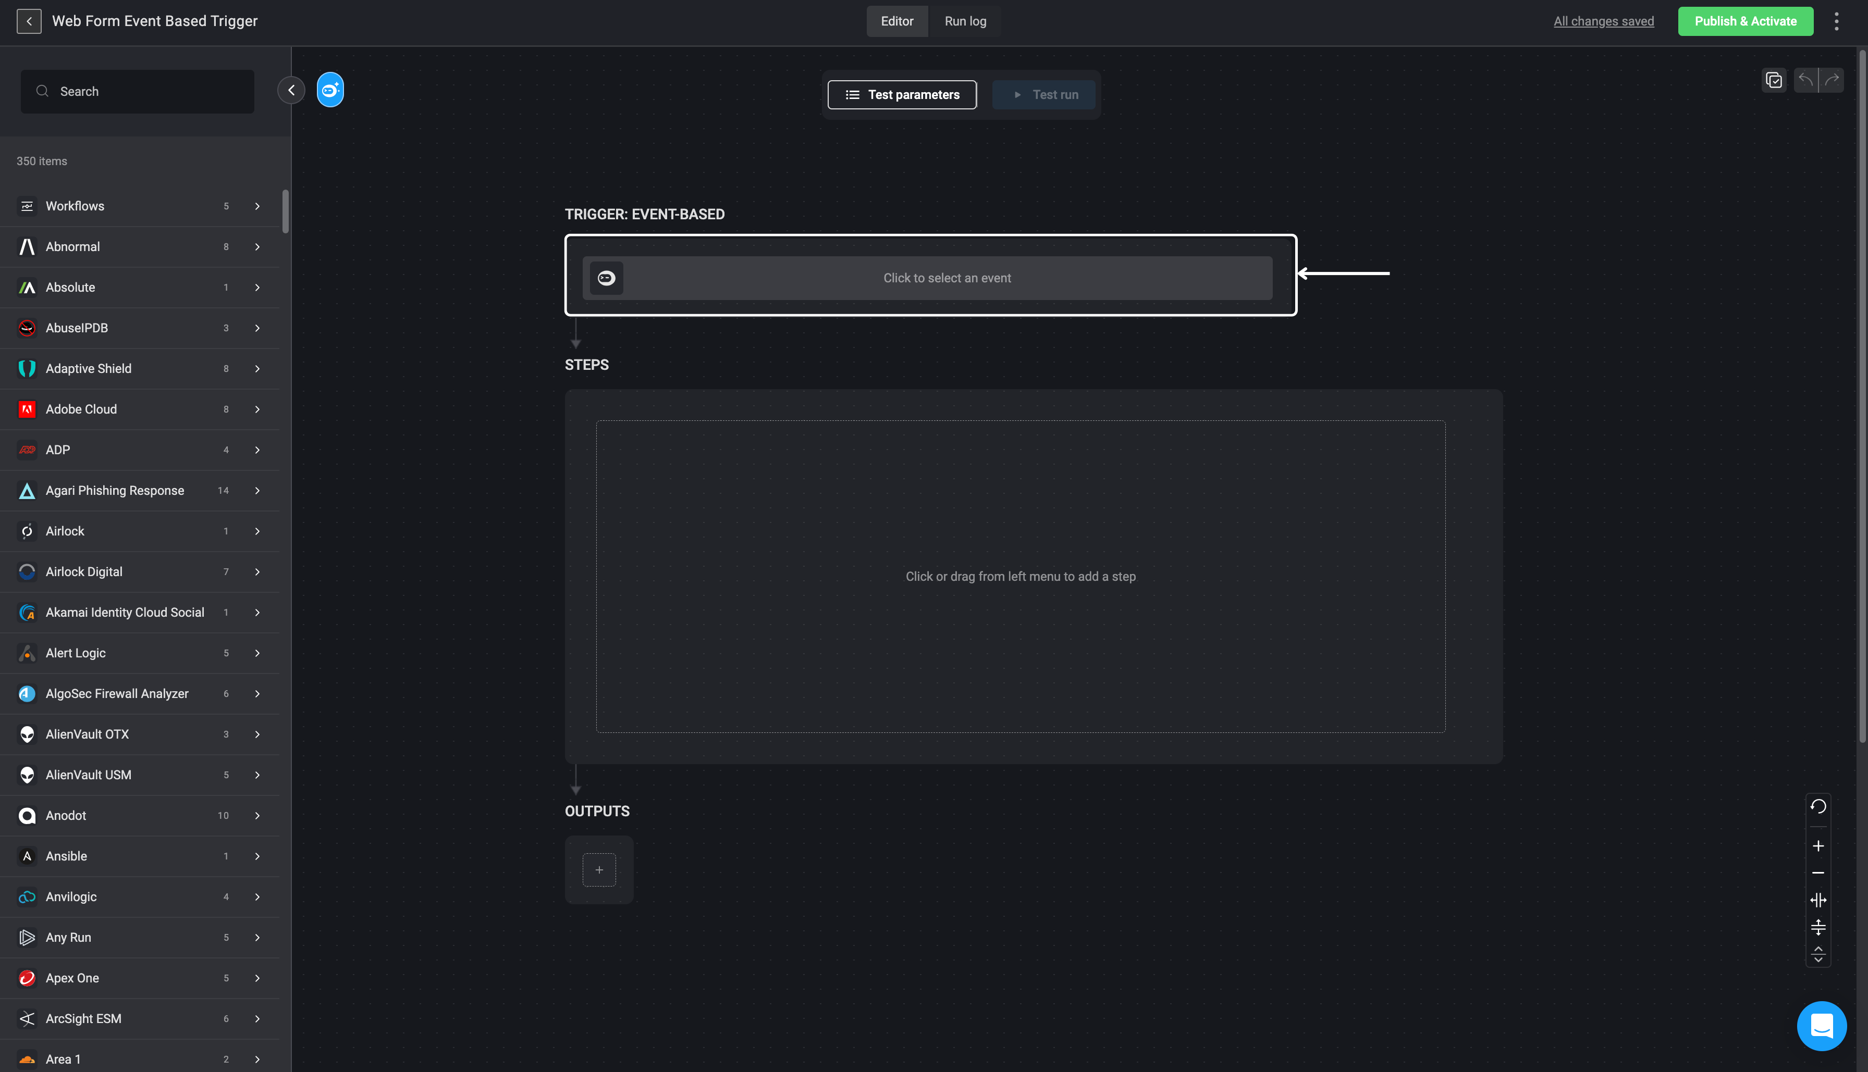The image size is (1868, 1072).
Task: Click the Abnormal integration logo
Action: (x=27, y=247)
